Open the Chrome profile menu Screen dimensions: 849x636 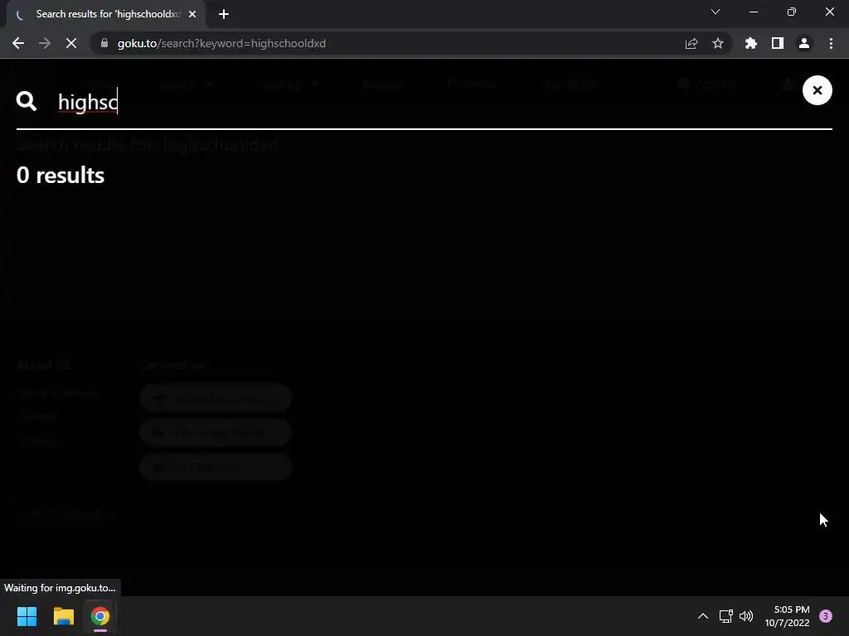(804, 43)
